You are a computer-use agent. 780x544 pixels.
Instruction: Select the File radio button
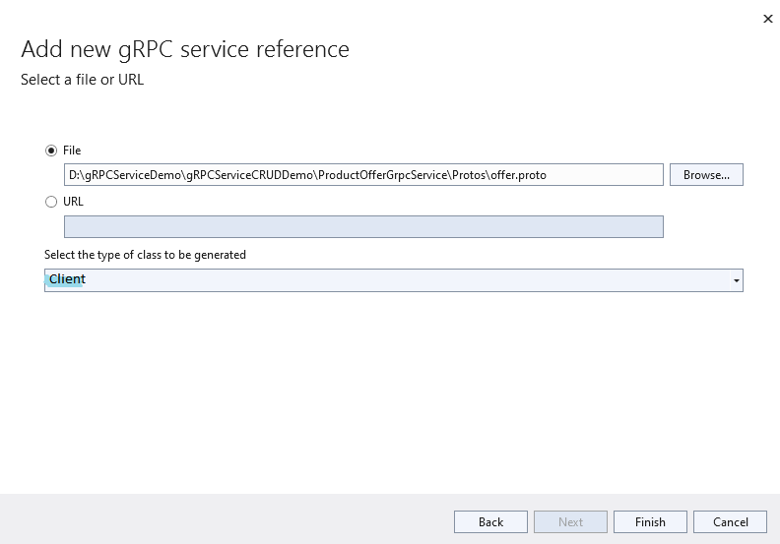pos(51,151)
